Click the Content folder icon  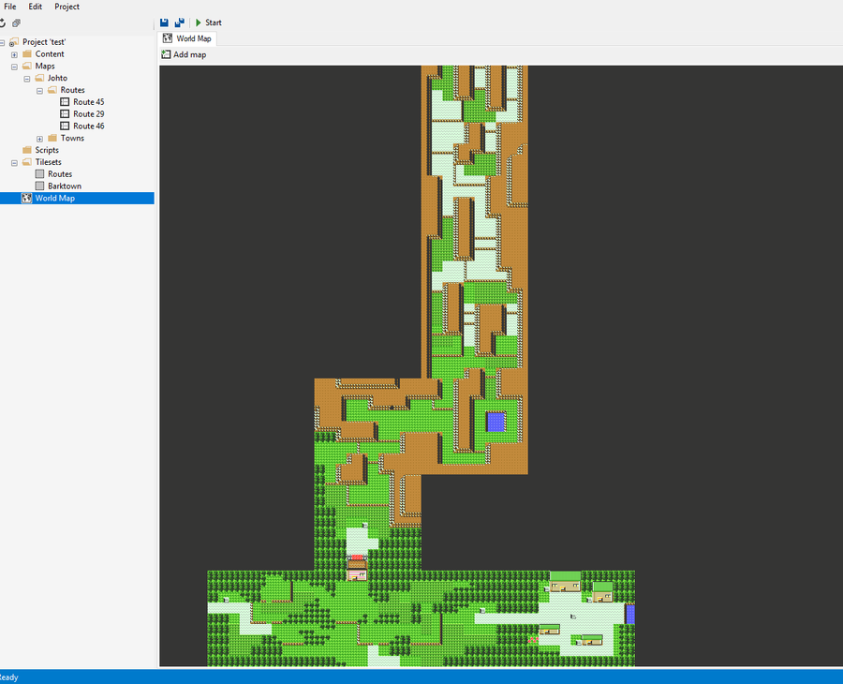27,53
